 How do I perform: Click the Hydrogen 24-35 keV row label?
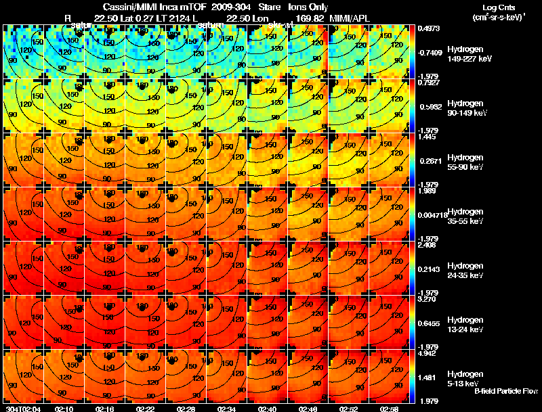pos(465,271)
